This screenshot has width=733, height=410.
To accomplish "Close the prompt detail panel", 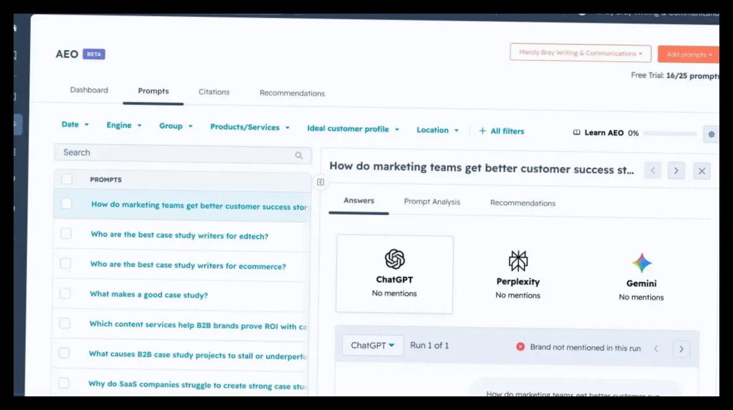I will point(701,171).
